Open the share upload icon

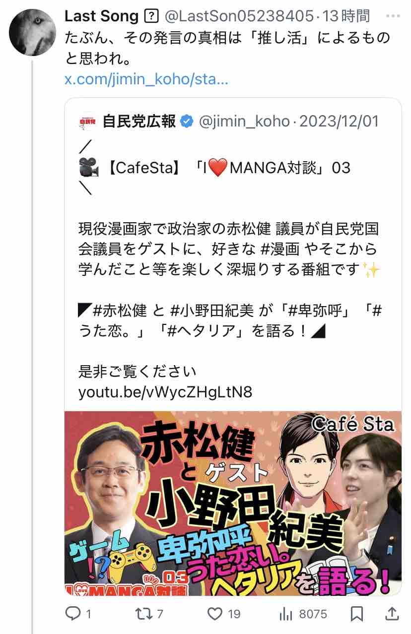391,614
